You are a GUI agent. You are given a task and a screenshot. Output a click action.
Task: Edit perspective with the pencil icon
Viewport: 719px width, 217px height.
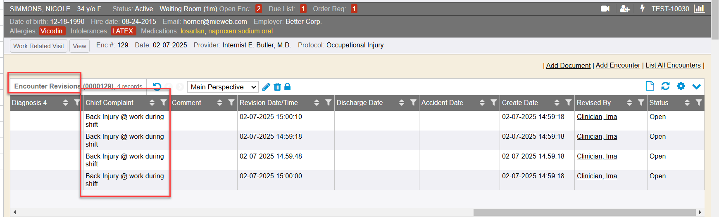point(266,87)
